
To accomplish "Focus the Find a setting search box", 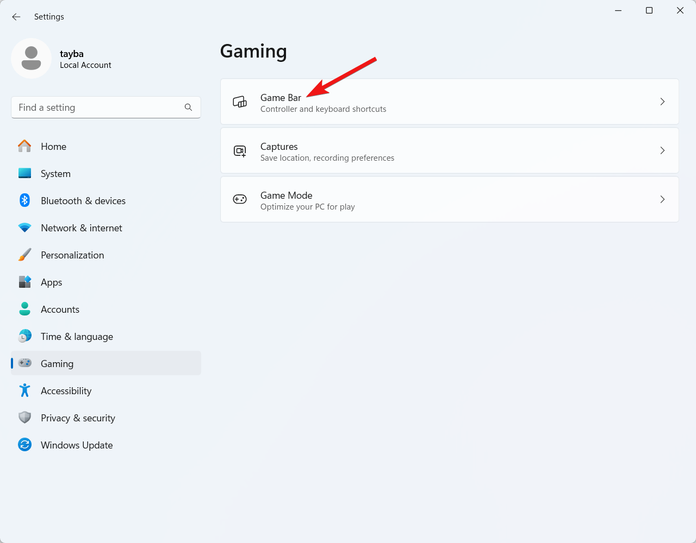I will 98,108.
